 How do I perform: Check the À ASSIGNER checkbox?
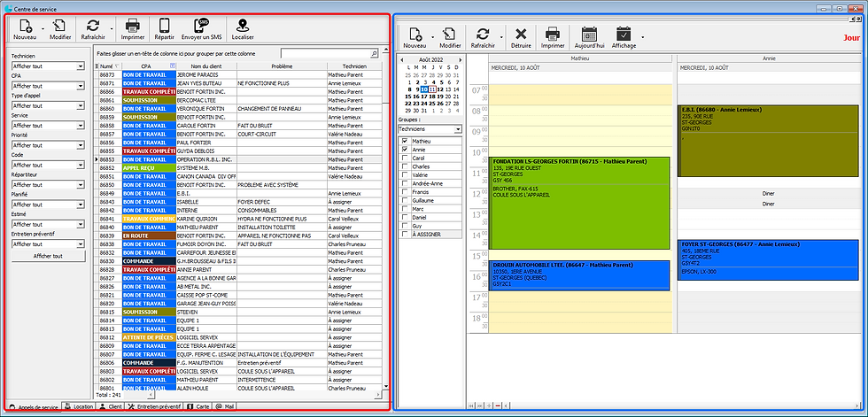pos(403,234)
